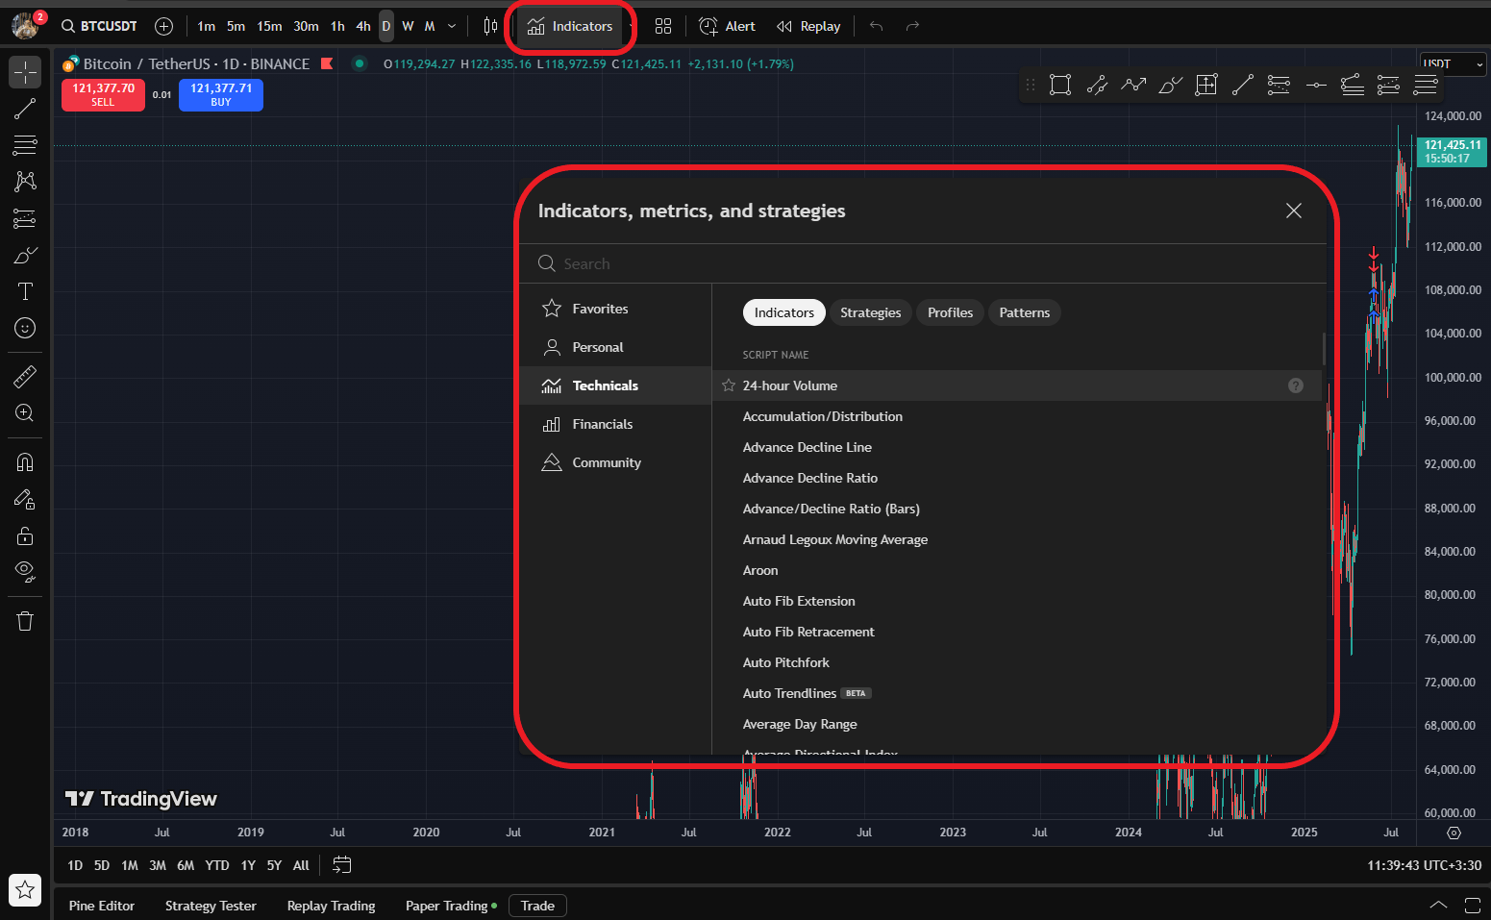The height and width of the screenshot is (920, 1491).
Task: Start bar Replay
Action: [808, 26]
